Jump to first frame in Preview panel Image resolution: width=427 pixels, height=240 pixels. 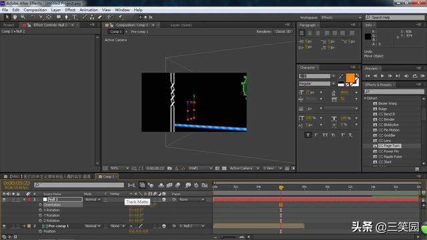368,76
